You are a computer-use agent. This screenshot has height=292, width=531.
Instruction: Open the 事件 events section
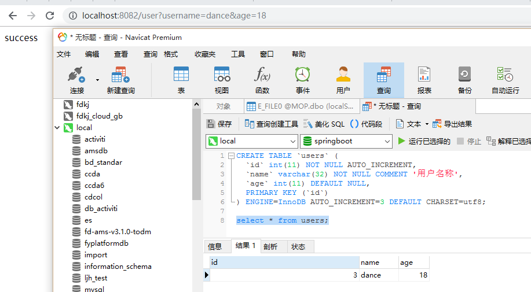point(302,80)
